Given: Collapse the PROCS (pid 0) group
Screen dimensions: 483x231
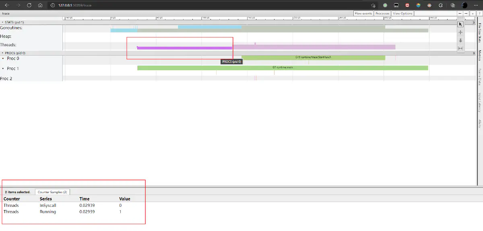Looking at the screenshot, I should pyautogui.click(x=3, y=53).
